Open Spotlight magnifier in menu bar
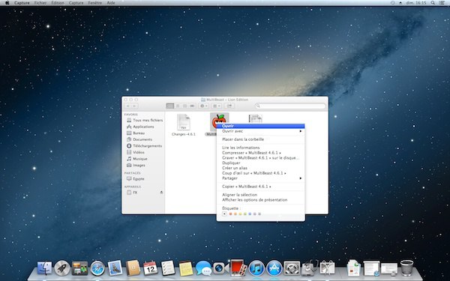The image size is (450, 281). point(433,3)
